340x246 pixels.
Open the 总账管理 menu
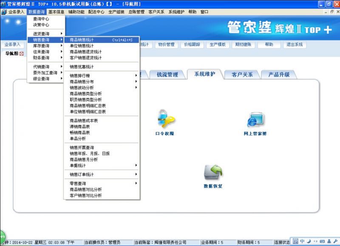136,12
